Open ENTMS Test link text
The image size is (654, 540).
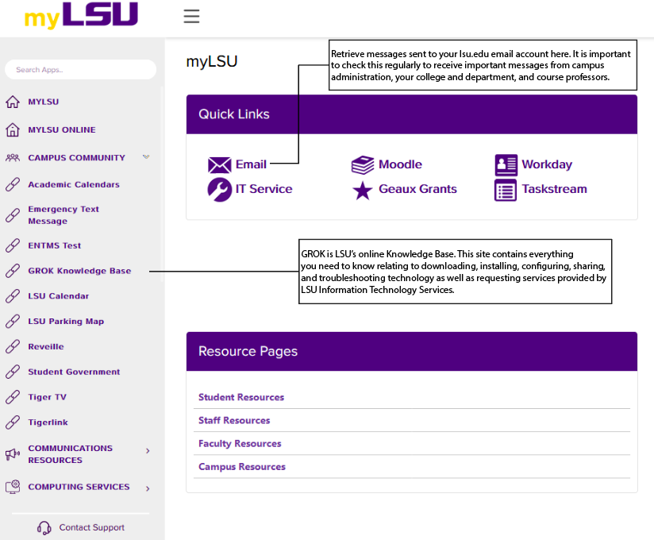click(55, 245)
